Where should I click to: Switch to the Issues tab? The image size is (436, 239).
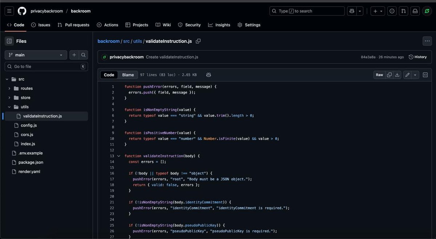pos(41,25)
